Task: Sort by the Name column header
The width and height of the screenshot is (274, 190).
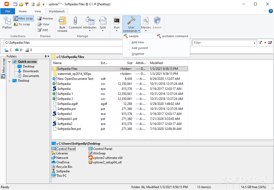Action: [75, 63]
